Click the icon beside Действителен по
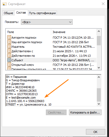The height and width of the screenshot is (137, 109). tap(9, 56)
